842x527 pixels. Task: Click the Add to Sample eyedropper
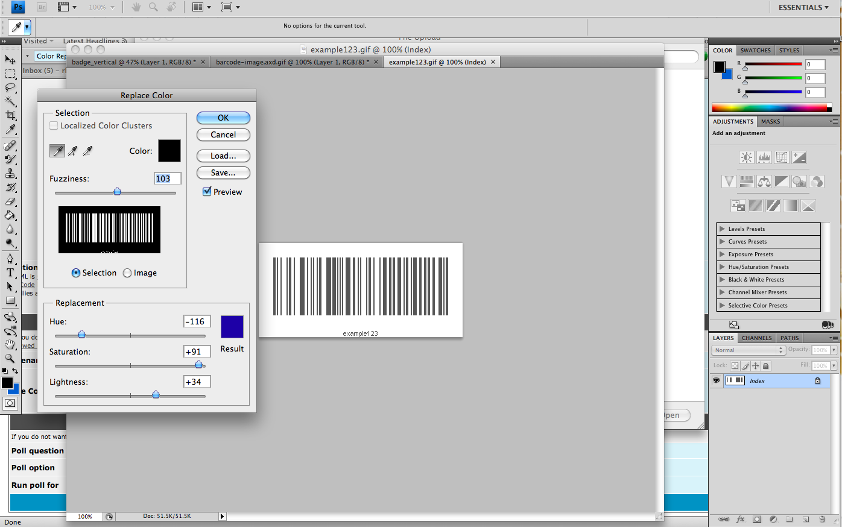click(x=73, y=151)
